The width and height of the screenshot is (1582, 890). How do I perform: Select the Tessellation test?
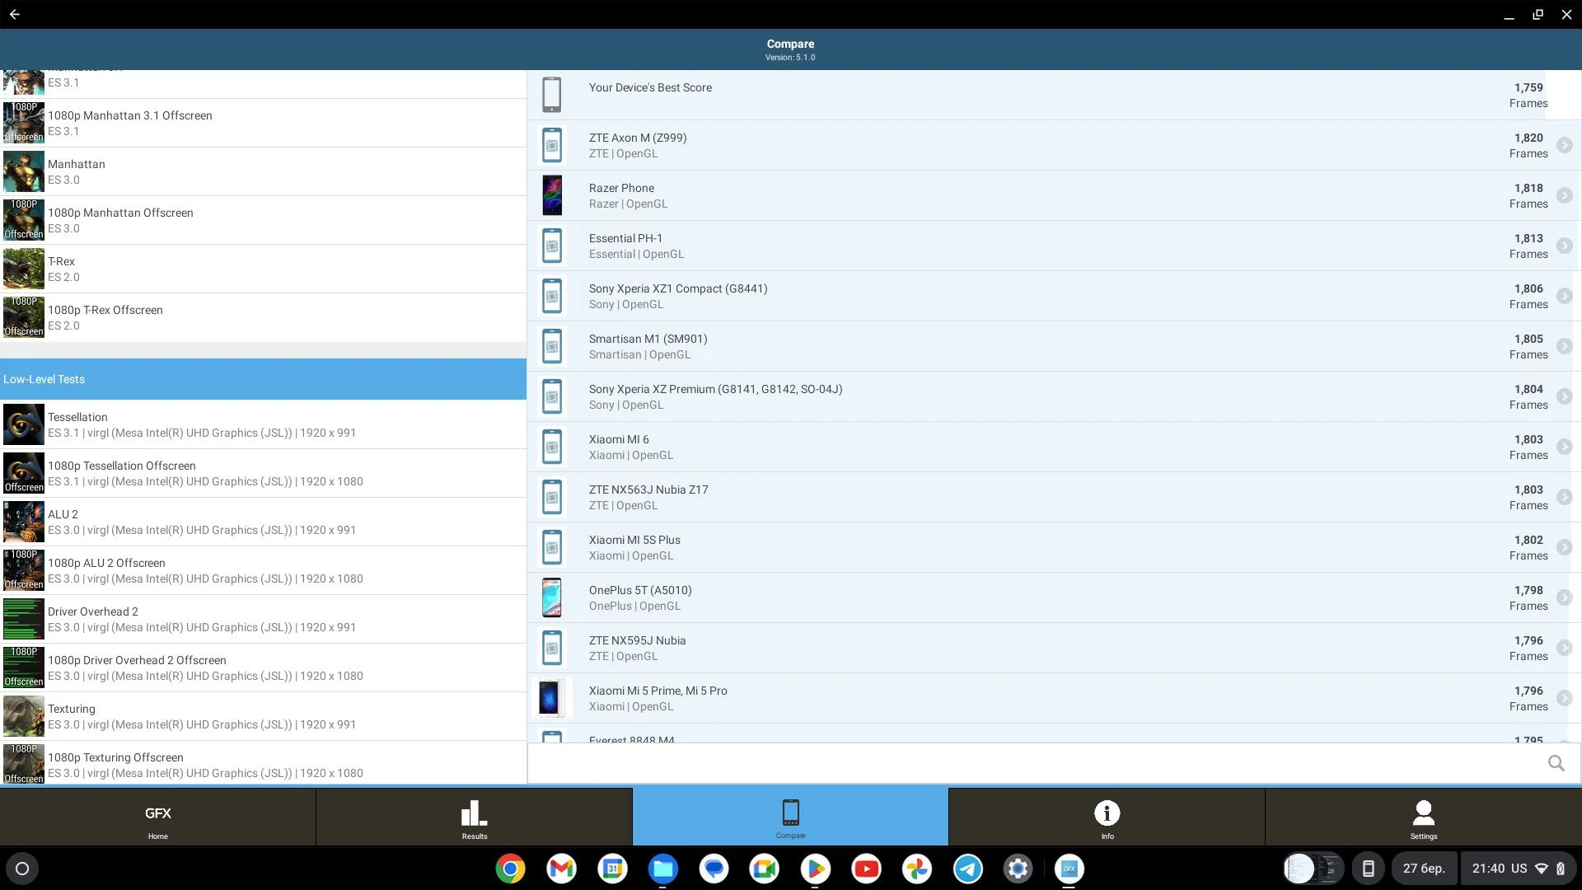(x=263, y=424)
